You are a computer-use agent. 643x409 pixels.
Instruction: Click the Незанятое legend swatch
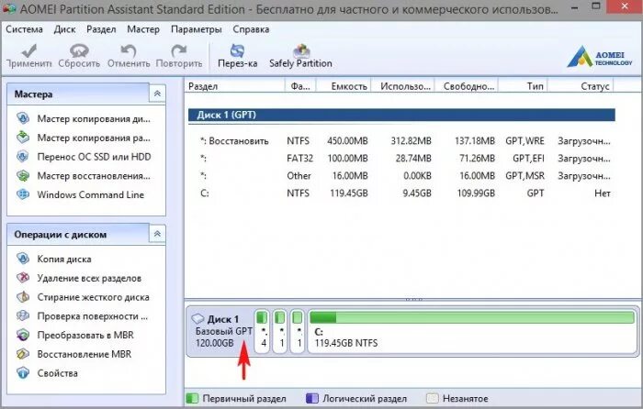click(433, 398)
